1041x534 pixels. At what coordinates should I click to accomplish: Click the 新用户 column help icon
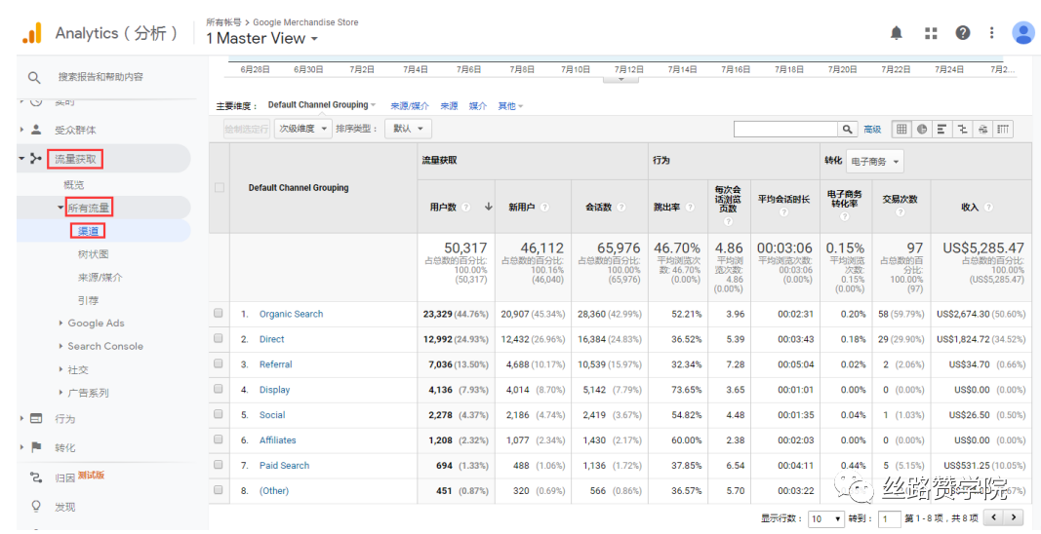point(544,207)
